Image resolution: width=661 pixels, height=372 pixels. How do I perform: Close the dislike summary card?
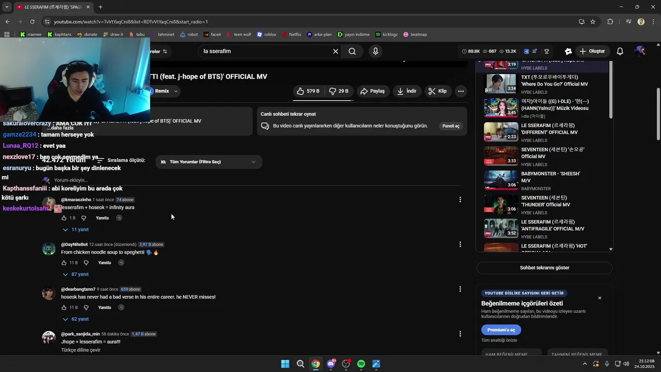coord(600,298)
